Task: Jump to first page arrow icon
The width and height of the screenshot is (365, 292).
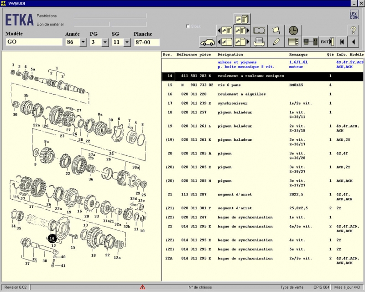Action: pos(341,42)
